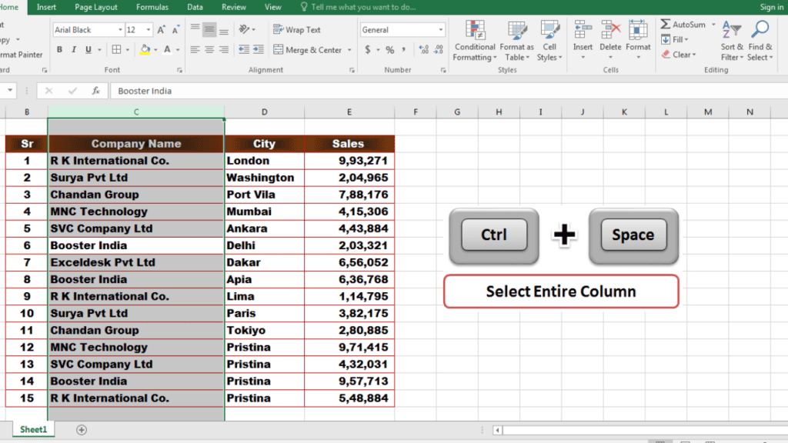Select the Sheet1 tab at the bottom
This screenshot has width=788, height=443.
(33, 429)
